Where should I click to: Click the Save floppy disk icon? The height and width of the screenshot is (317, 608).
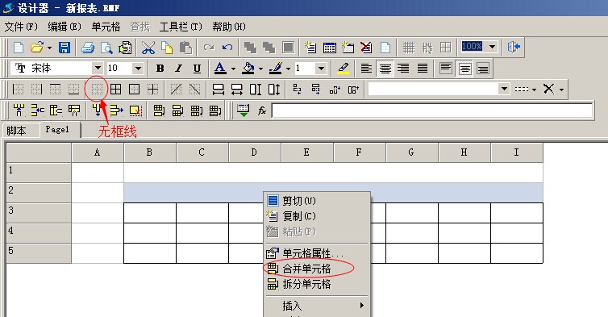[64, 48]
